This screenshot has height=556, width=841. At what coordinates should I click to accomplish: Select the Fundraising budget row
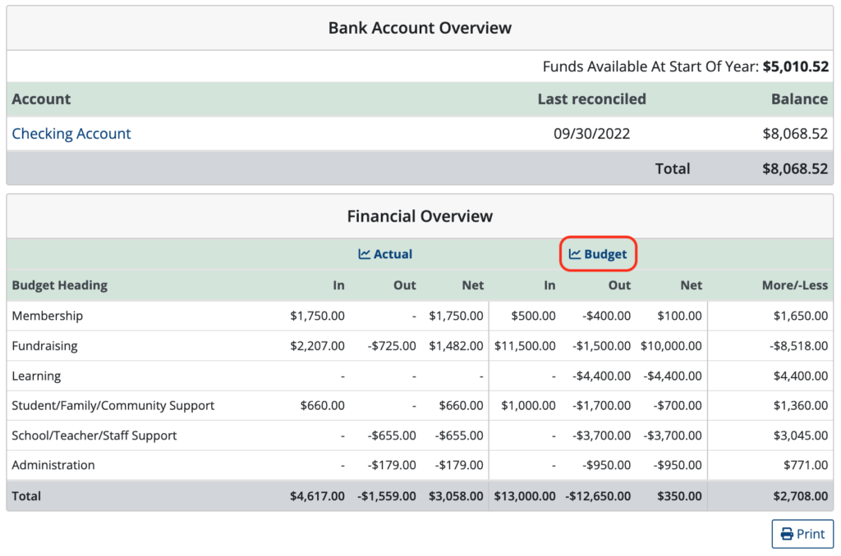pyautogui.click(x=246, y=345)
